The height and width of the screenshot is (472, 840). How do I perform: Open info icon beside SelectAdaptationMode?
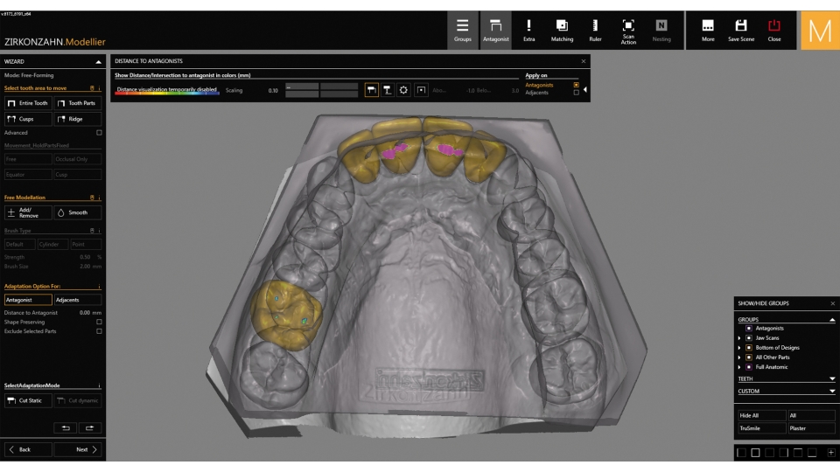click(99, 385)
